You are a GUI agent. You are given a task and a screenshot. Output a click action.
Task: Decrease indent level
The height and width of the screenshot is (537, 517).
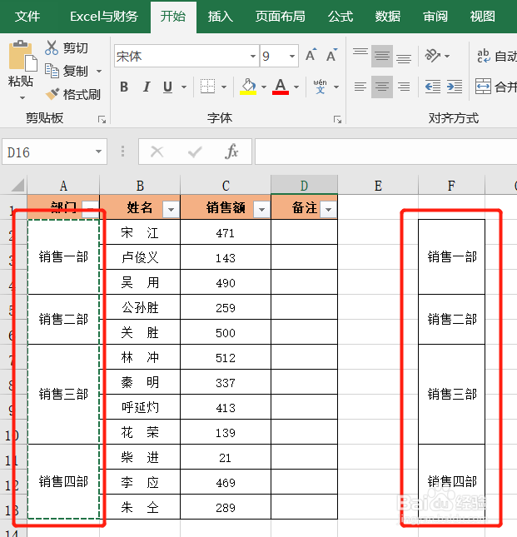(433, 87)
